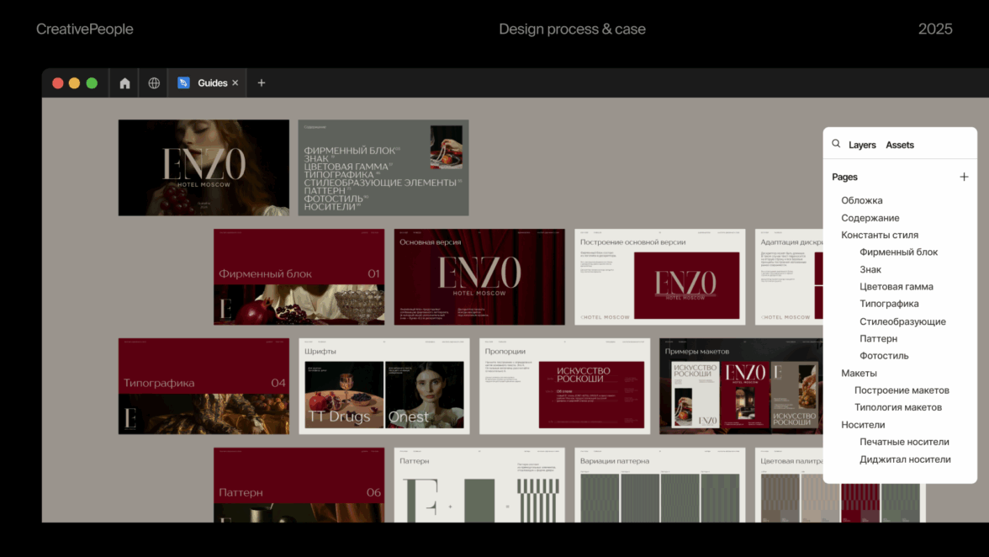Viewport: 989px width, 557px height.
Task: Select the Пропорции frame
Action: [564, 386]
